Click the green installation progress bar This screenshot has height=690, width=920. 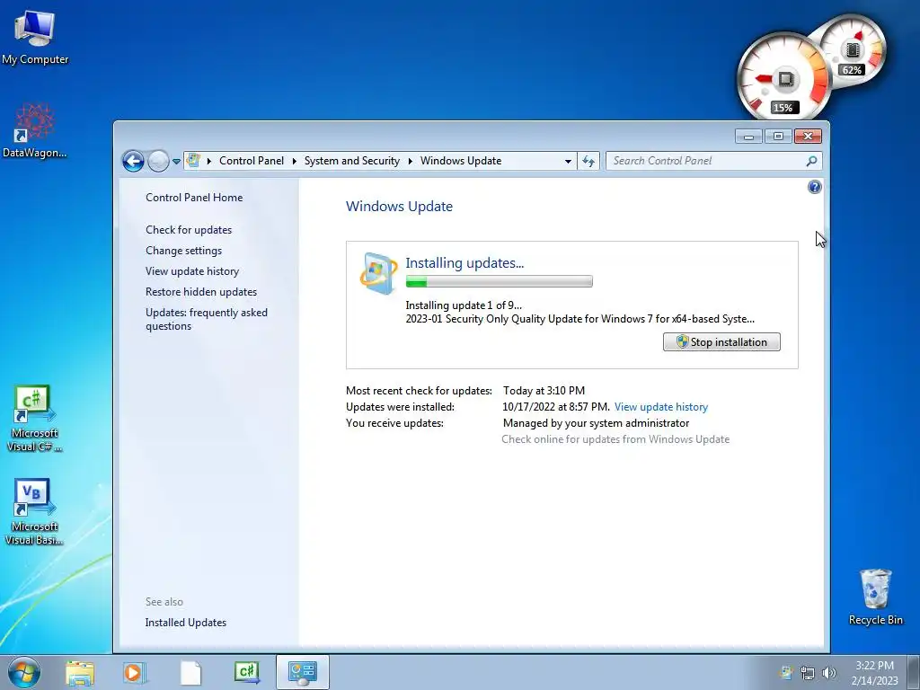coord(499,281)
